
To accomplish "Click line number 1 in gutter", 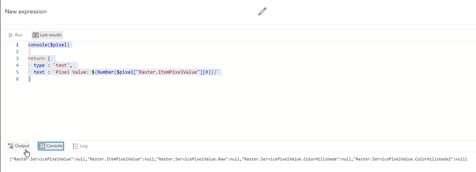I will pyautogui.click(x=17, y=45).
